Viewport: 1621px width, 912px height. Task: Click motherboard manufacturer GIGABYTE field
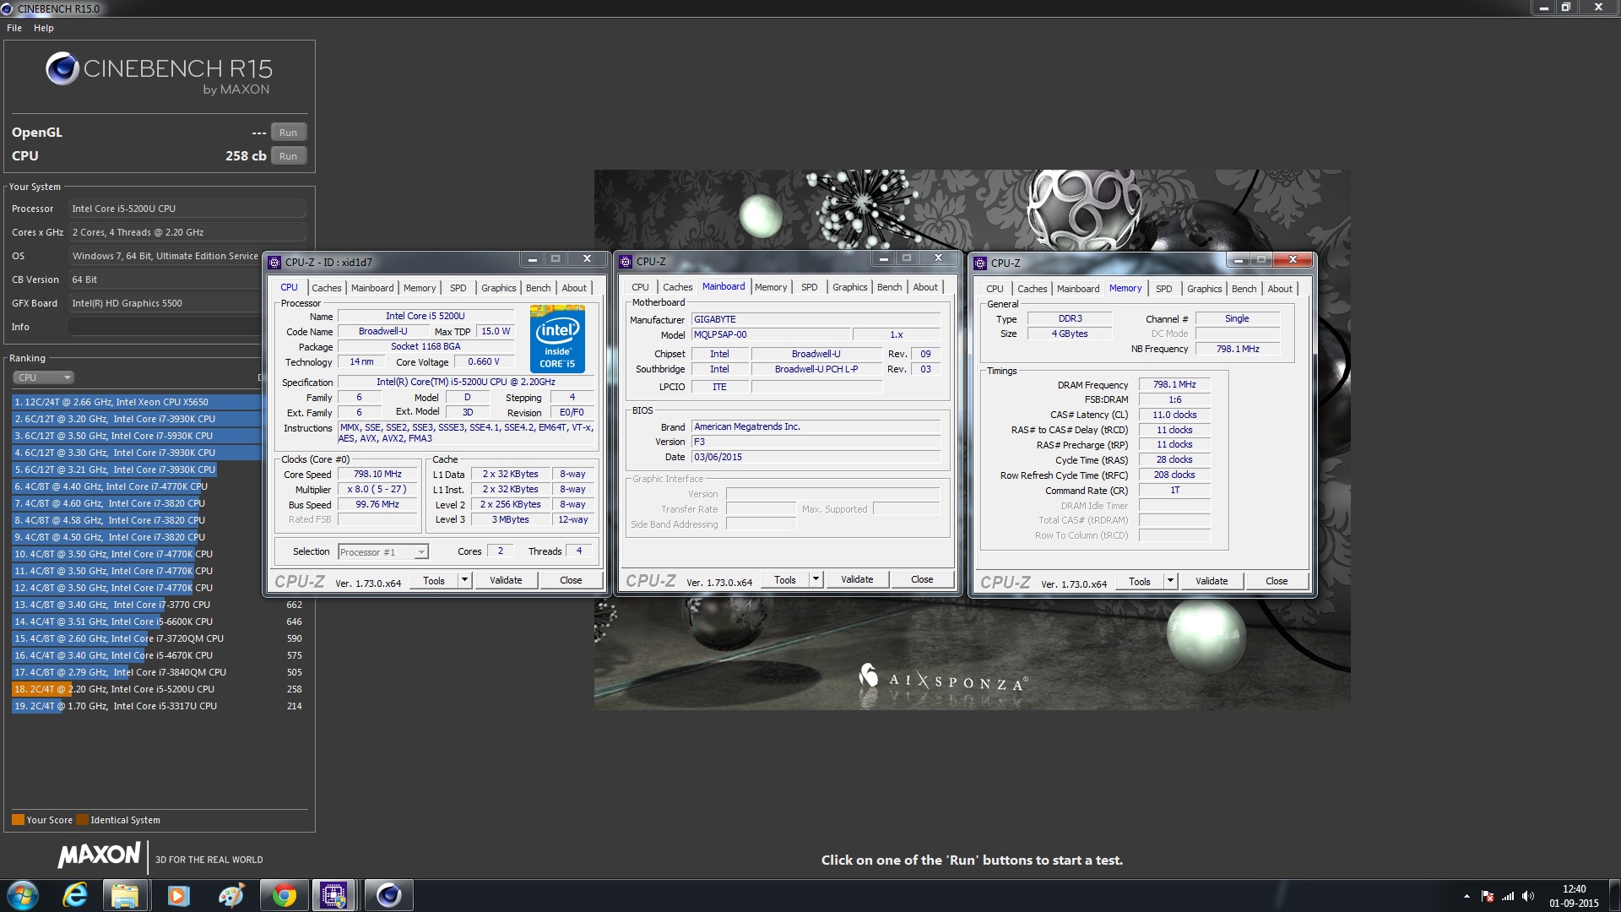(x=816, y=319)
